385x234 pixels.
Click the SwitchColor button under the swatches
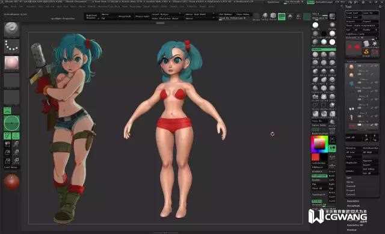[319, 163]
